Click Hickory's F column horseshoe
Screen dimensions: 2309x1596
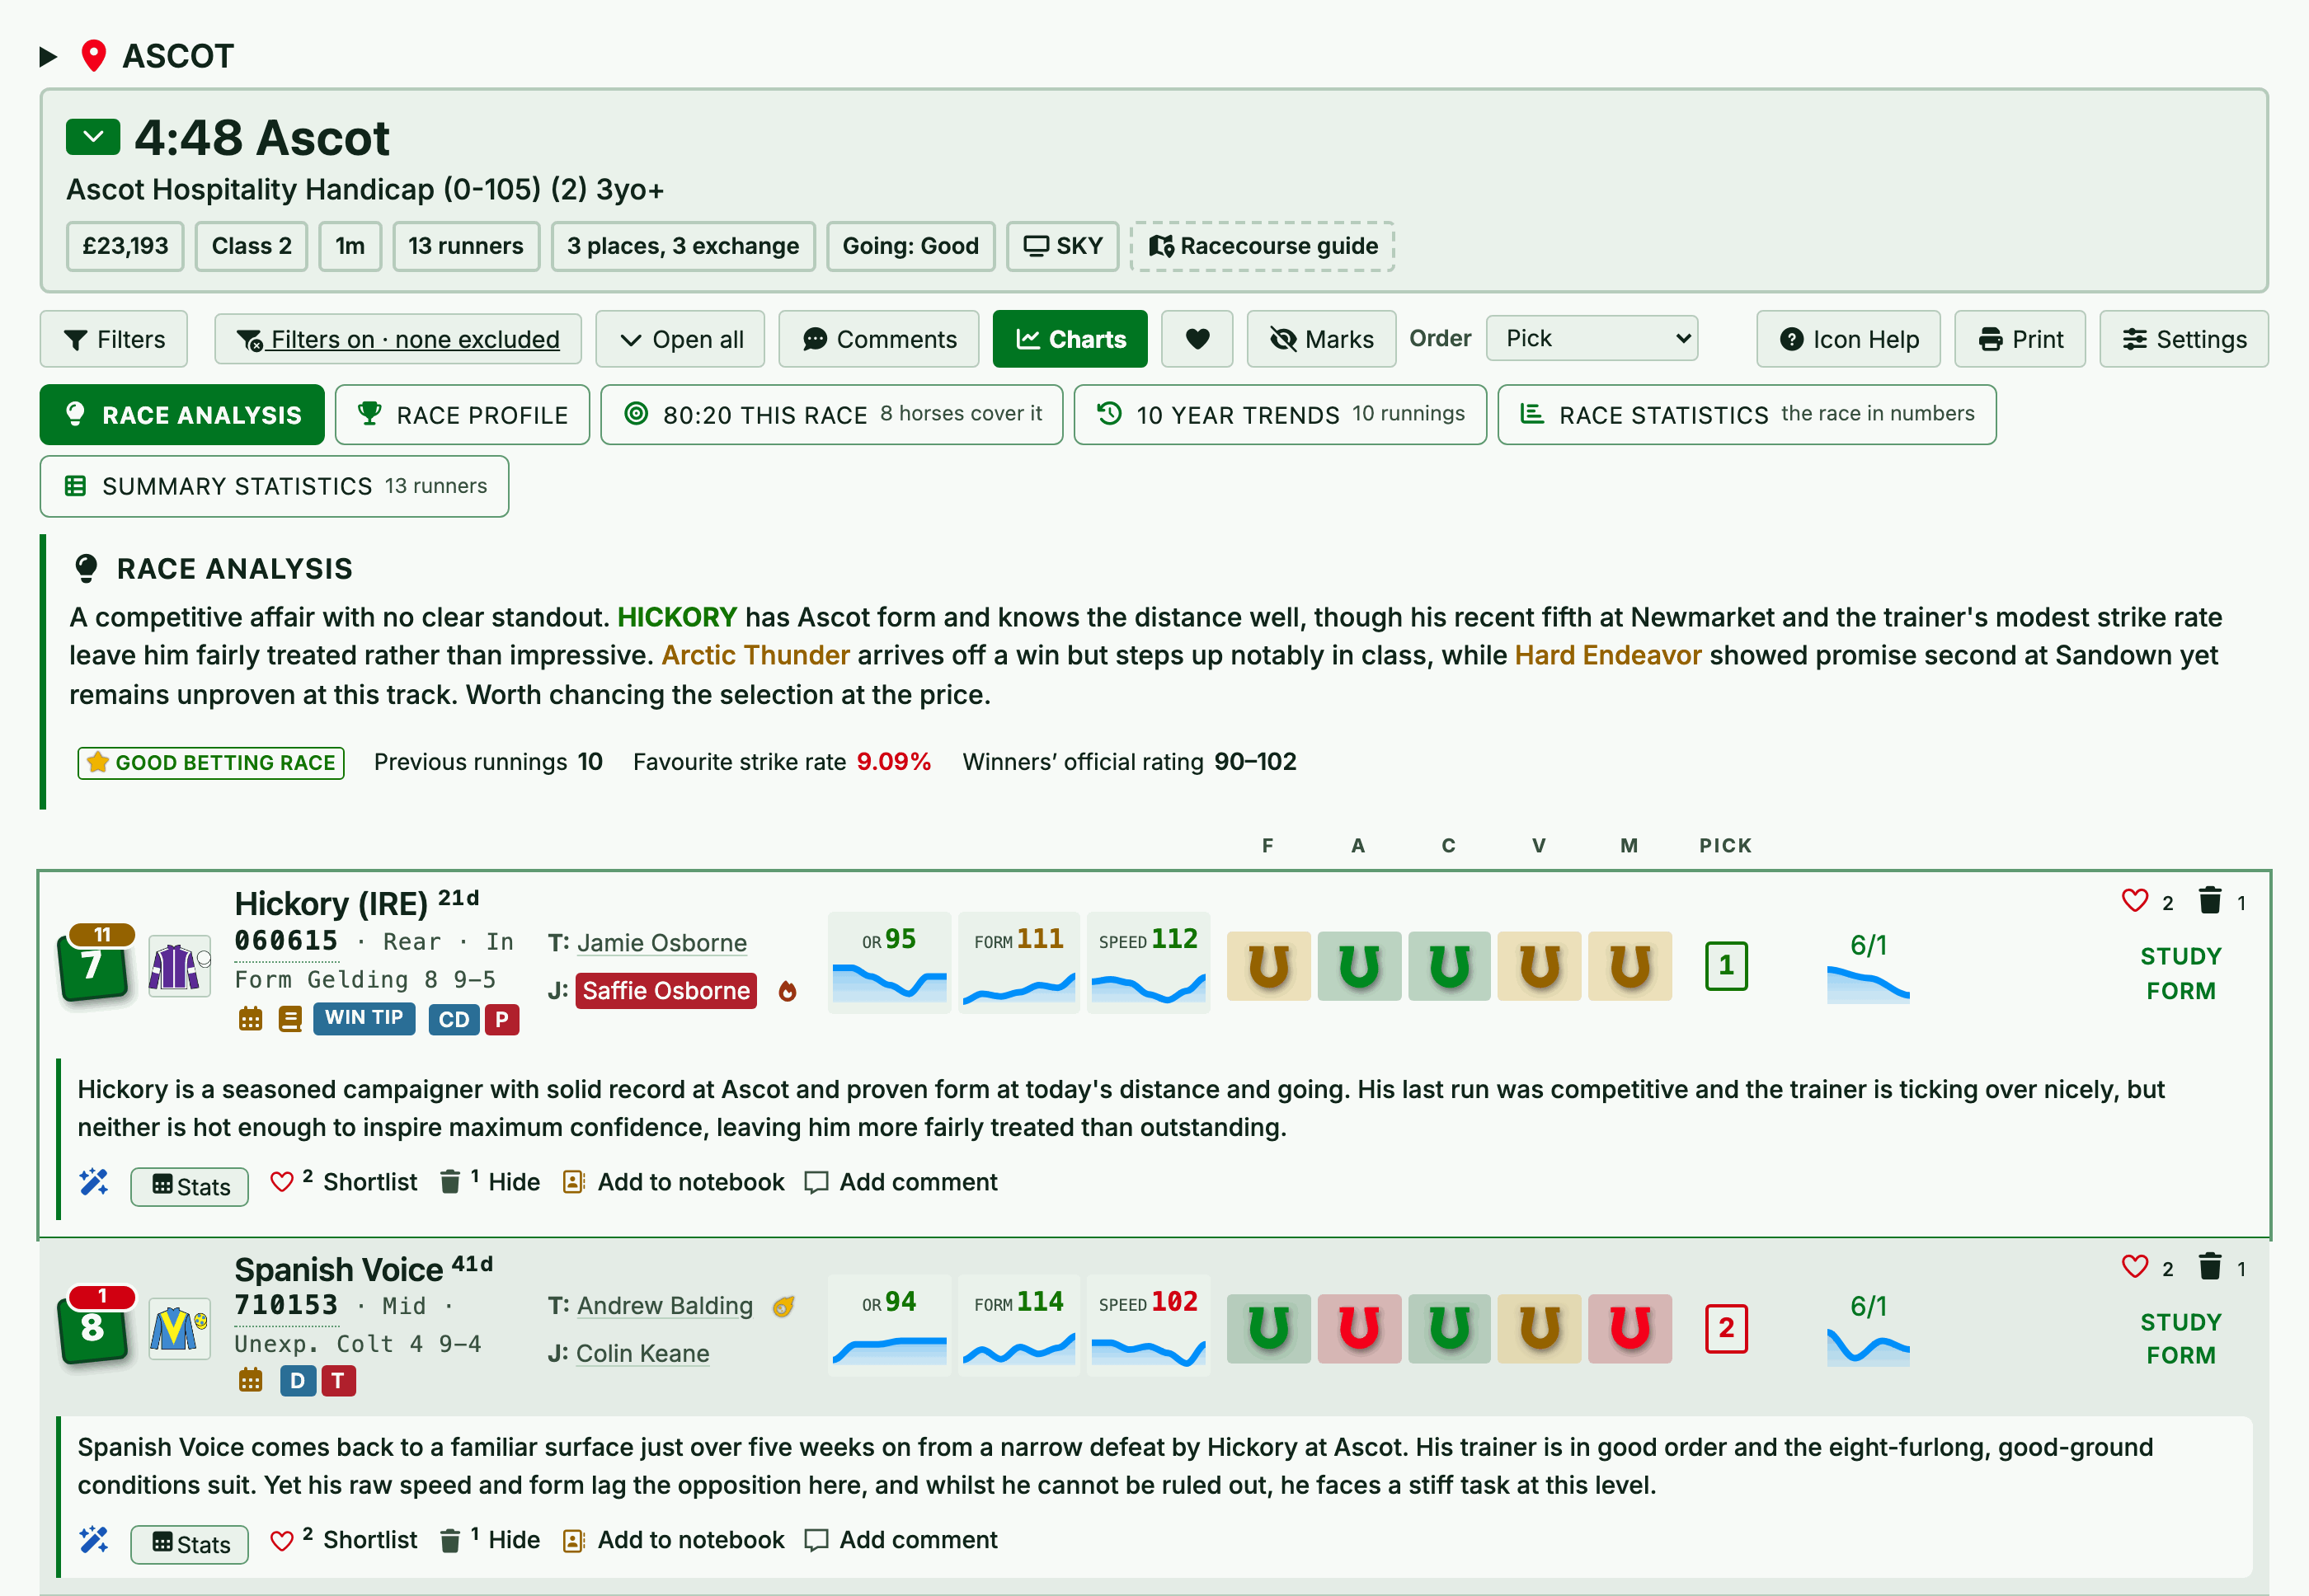point(1268,966)
